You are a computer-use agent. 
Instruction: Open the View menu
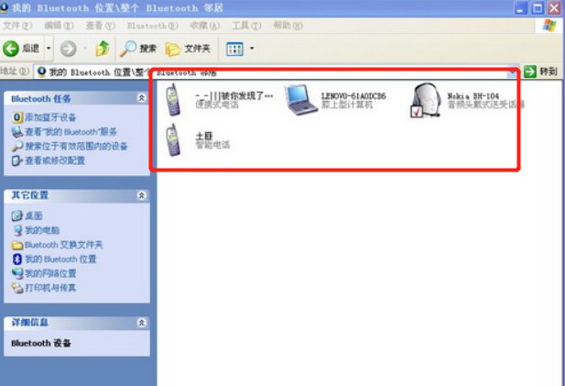tap(100, 26)
